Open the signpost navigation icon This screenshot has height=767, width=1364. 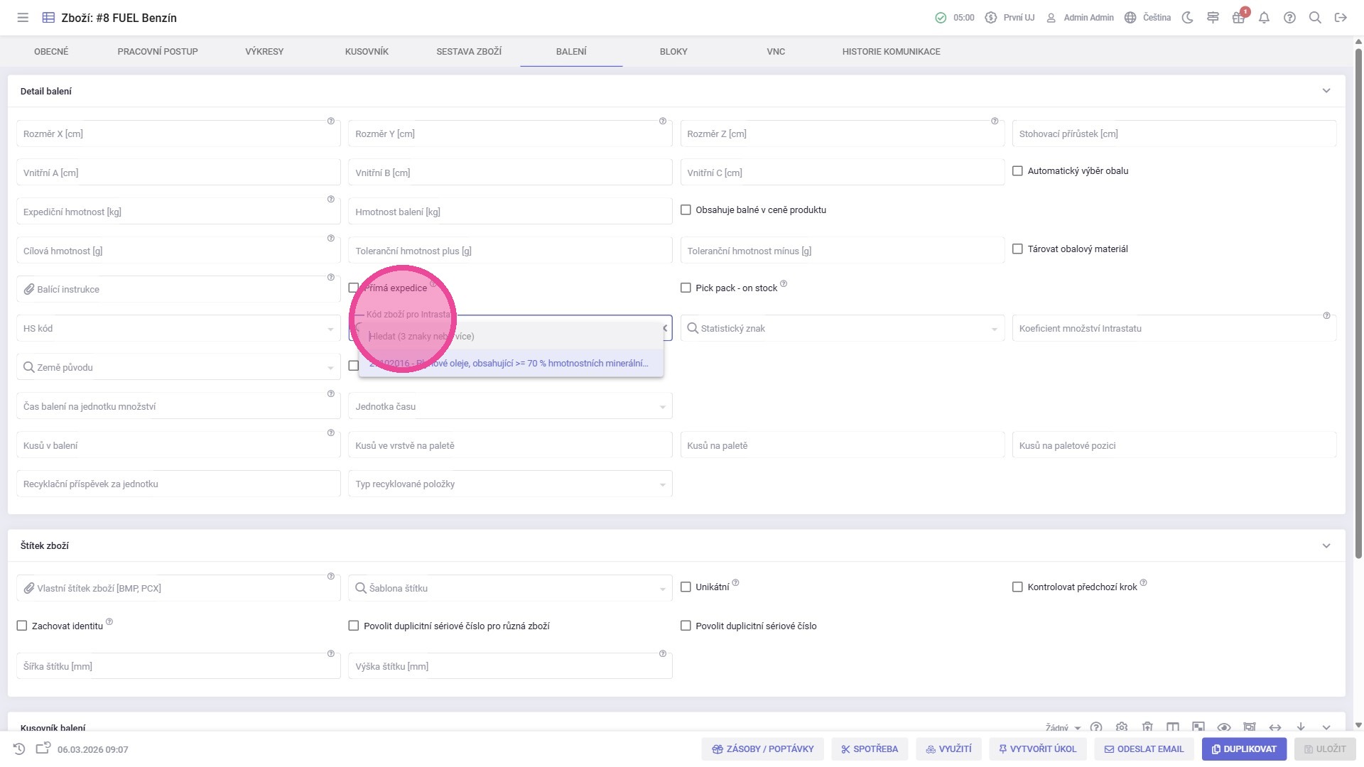(1213, 18)
